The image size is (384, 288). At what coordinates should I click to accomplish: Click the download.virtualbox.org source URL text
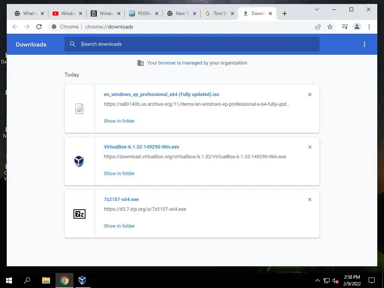(x=195, y=157)
